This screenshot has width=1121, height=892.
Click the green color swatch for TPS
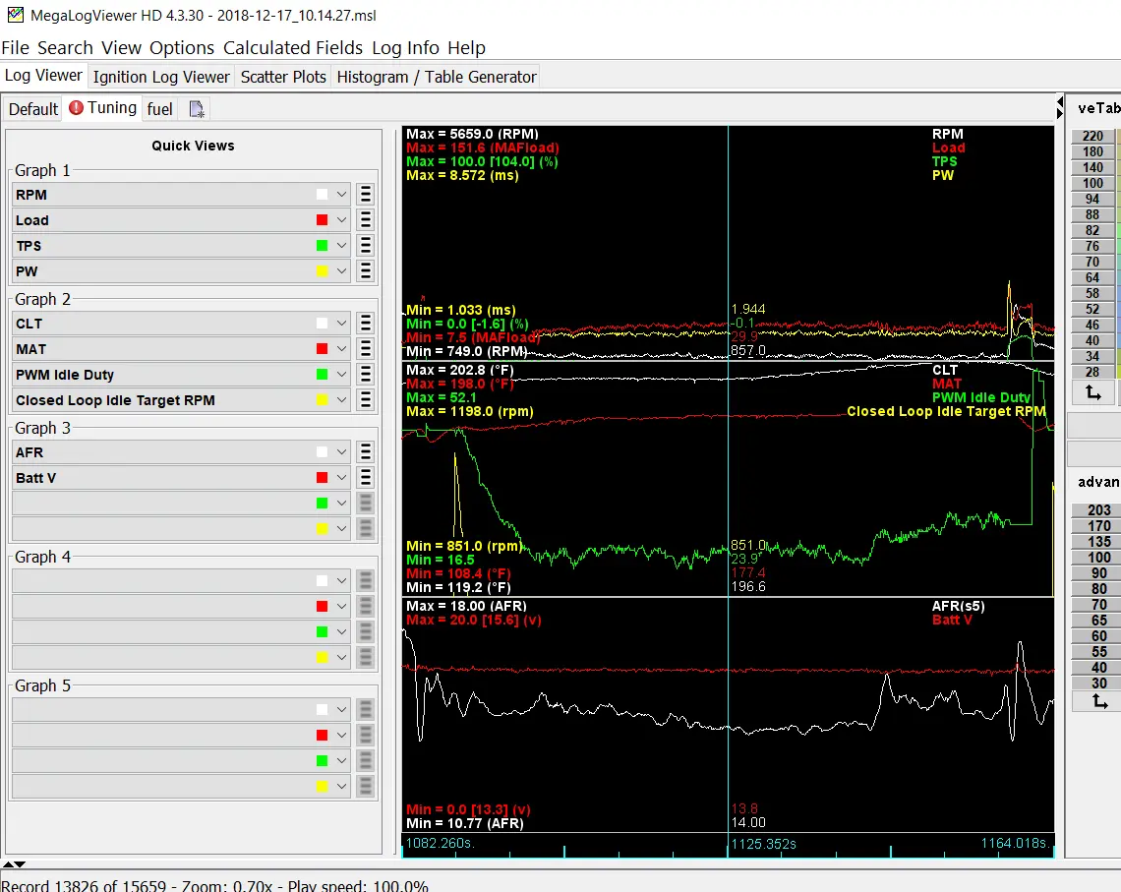pos(322,246)
